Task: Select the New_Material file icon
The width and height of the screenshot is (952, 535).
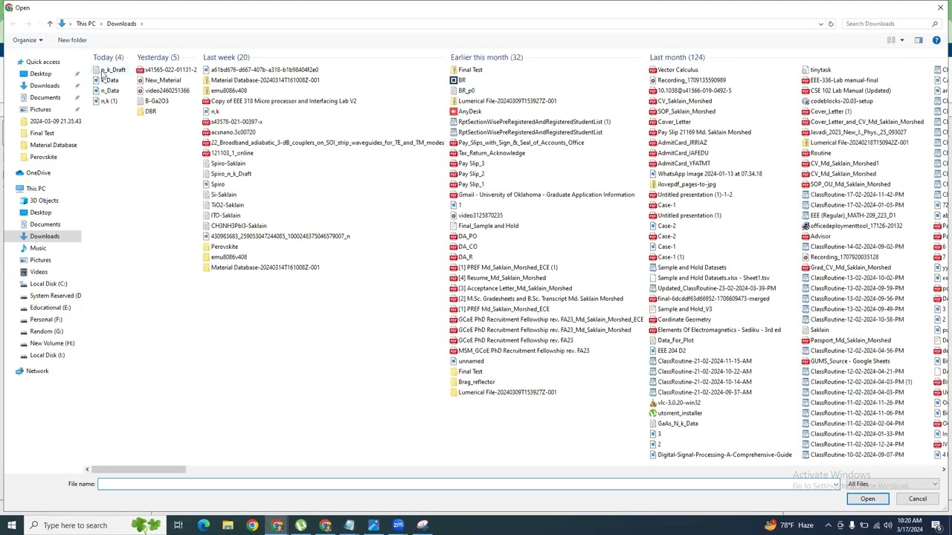Action: tap(140, 80)
